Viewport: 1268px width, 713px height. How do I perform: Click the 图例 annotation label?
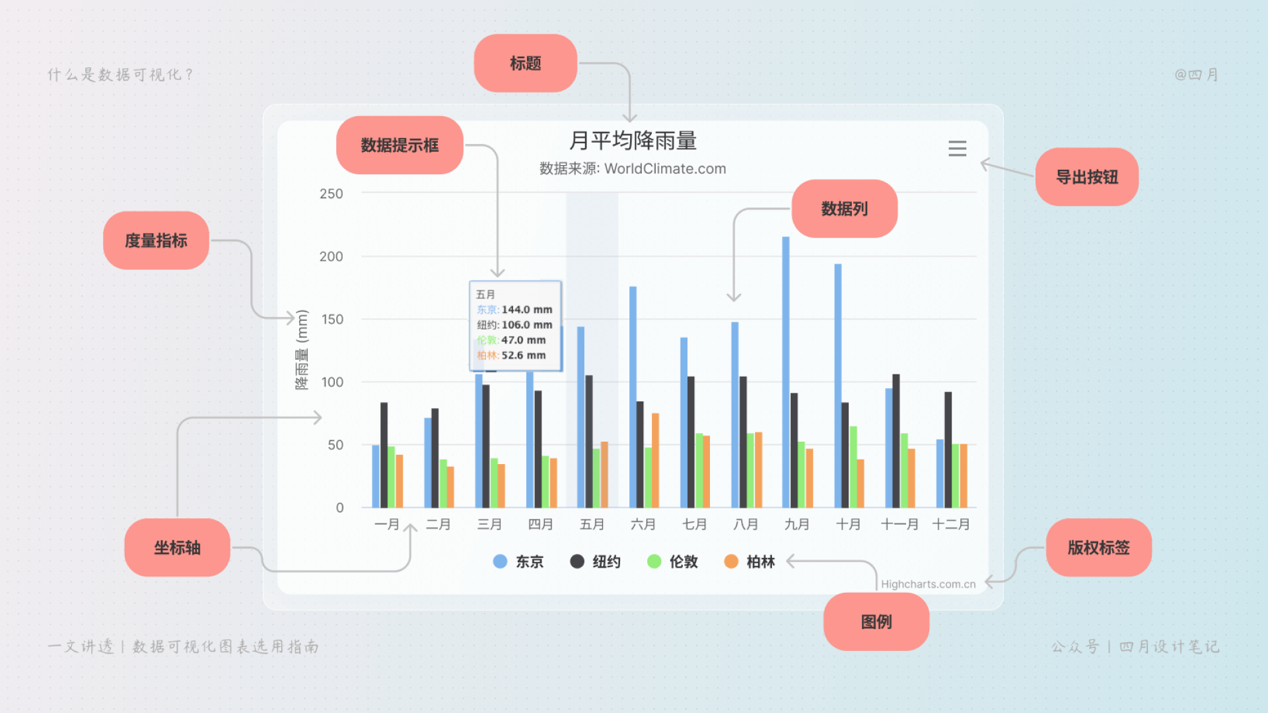pos(876,621)
